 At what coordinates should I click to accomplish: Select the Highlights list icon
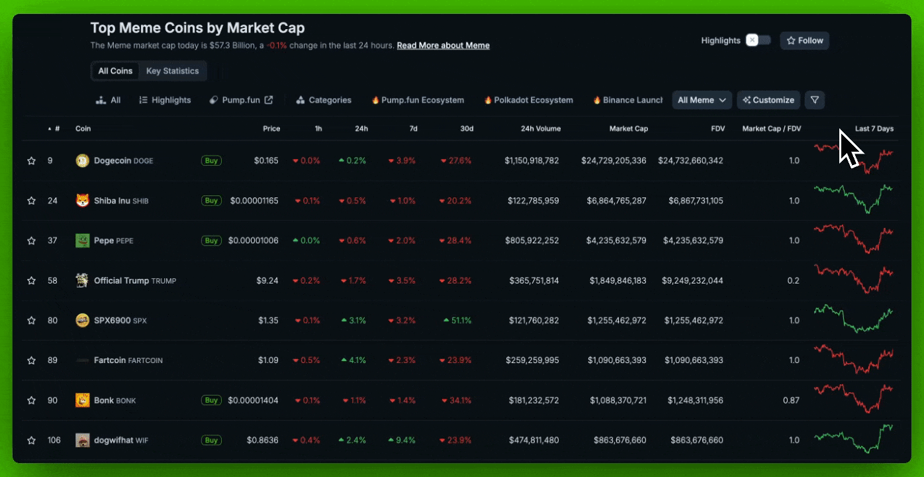pyautogui.click(x=142, y=100)
